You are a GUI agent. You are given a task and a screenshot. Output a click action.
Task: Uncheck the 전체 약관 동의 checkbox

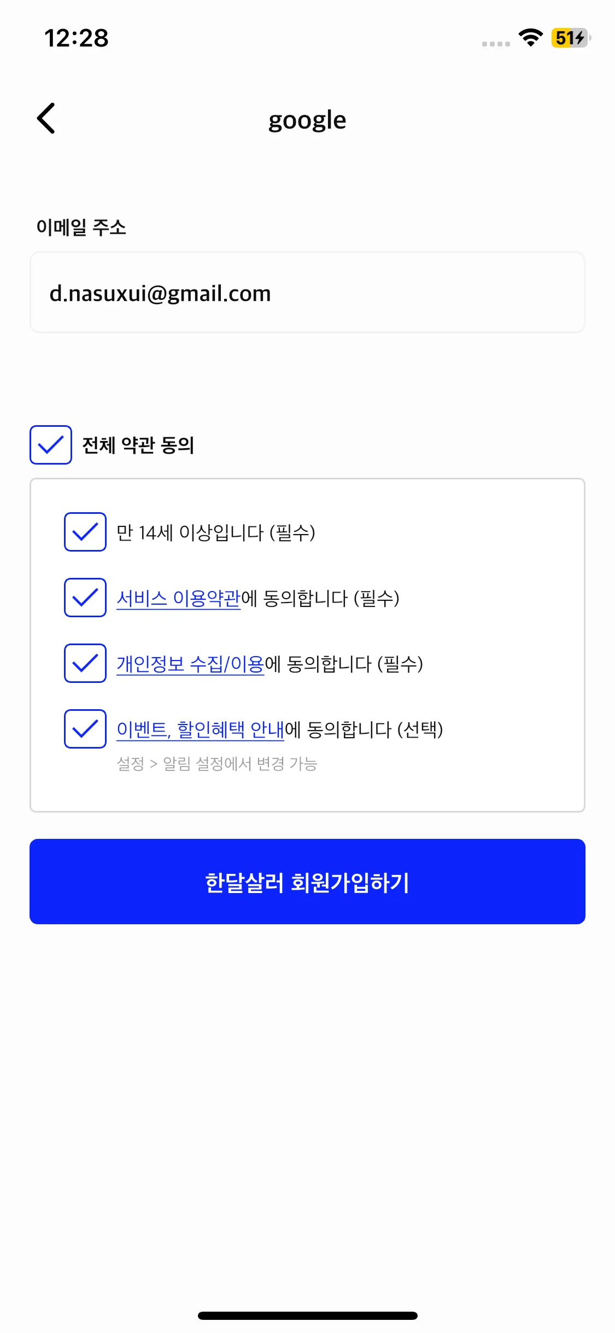(51, 445)
